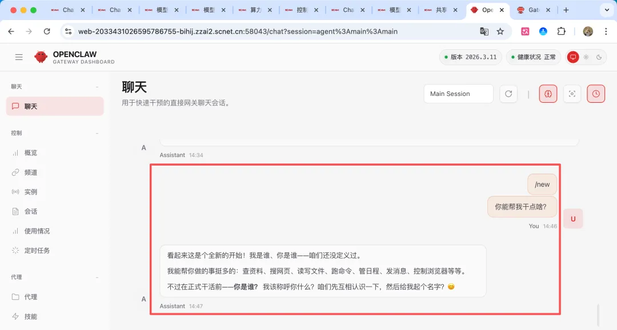Collapse the 代理 sidebar section
The height and width of the screenshot is (330, 617).
click(97, 277)
